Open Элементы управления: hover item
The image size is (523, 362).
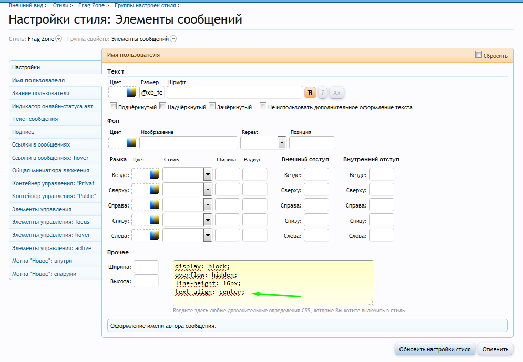click(x=55, y=235)
